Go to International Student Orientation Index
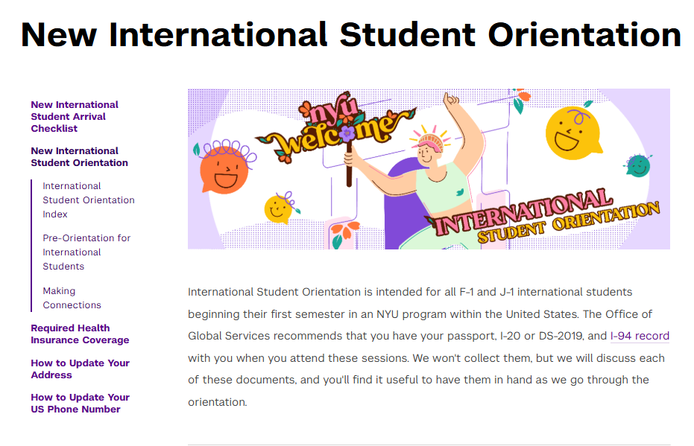The width and height of the screenshot is (694, 446). point(89,200)
